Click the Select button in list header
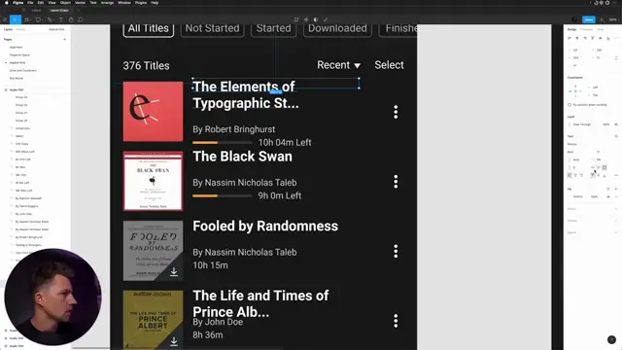The width and height of the screenshot is (622, 350). (389, 65)
